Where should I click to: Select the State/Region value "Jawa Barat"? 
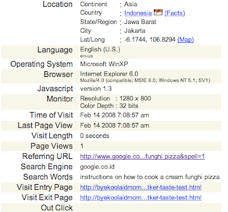click(140, 22)
